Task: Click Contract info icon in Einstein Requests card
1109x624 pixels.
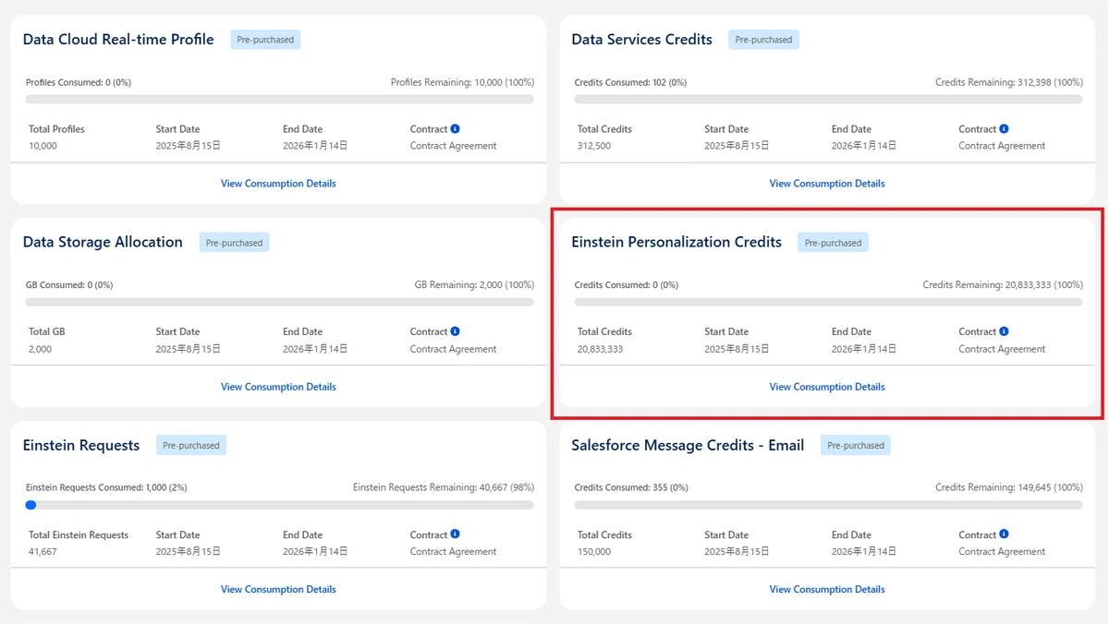Action: pyautogui.click(x=456, y=534)
